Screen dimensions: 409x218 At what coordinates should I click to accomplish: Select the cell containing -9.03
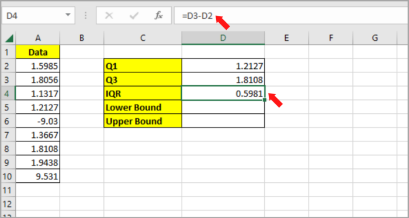[38, 121]
